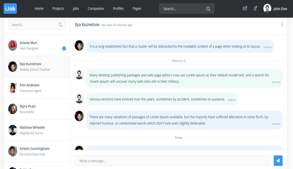Click the Today date separator label
This screenshot has height=169, width=293.
(x=179, y=138)
